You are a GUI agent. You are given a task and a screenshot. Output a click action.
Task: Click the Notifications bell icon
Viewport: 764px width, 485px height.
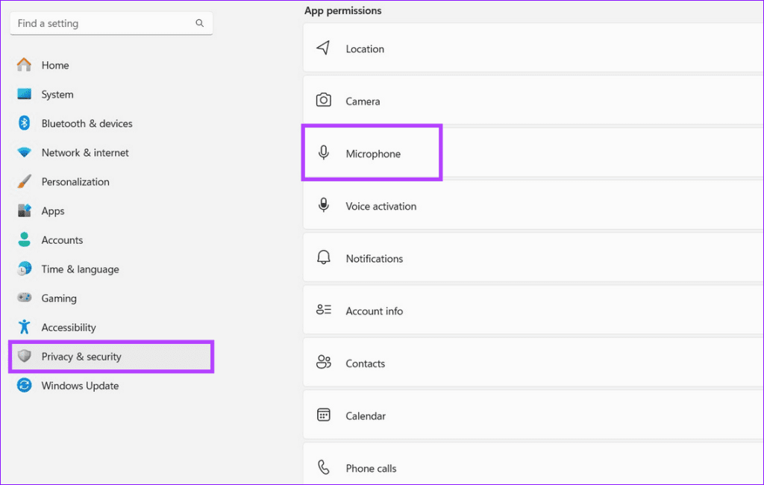(324, 257)
